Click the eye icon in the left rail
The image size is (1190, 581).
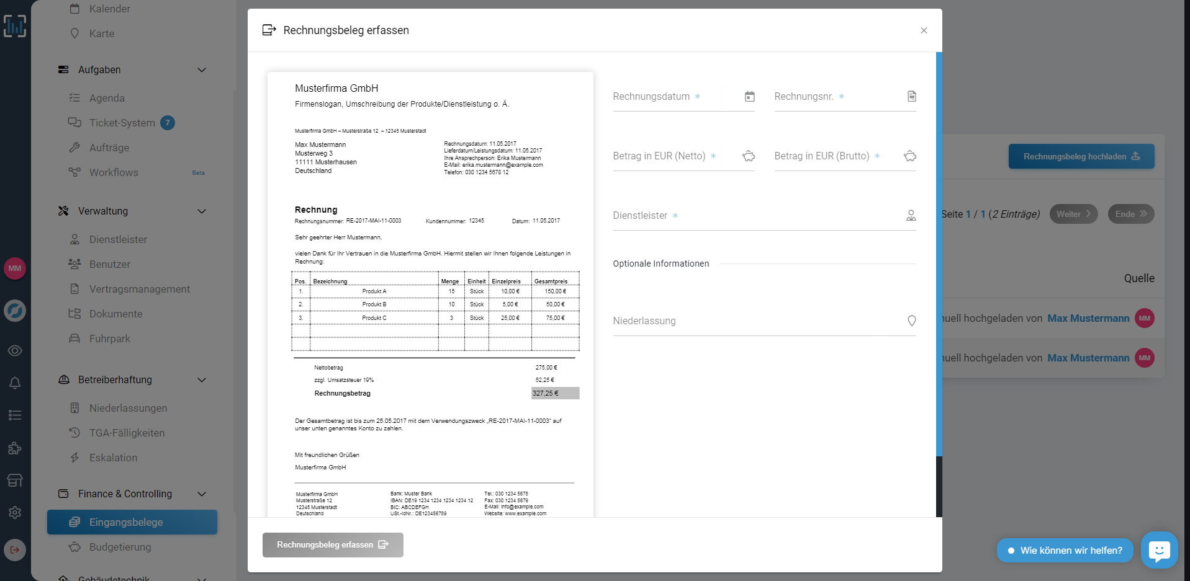(x=15, y=350)
